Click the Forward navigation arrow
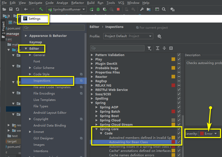 [33, 9]
